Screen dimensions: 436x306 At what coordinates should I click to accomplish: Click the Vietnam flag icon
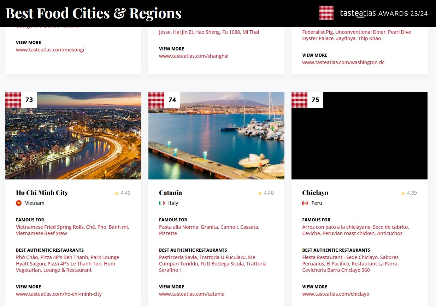19,203
